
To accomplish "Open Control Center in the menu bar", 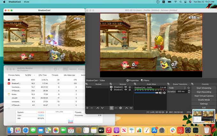I will point(185,2).
